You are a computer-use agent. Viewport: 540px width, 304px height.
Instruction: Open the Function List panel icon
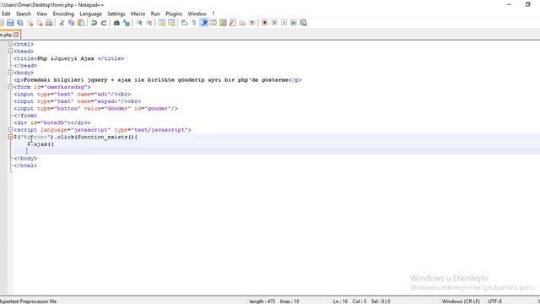(233, 23)
